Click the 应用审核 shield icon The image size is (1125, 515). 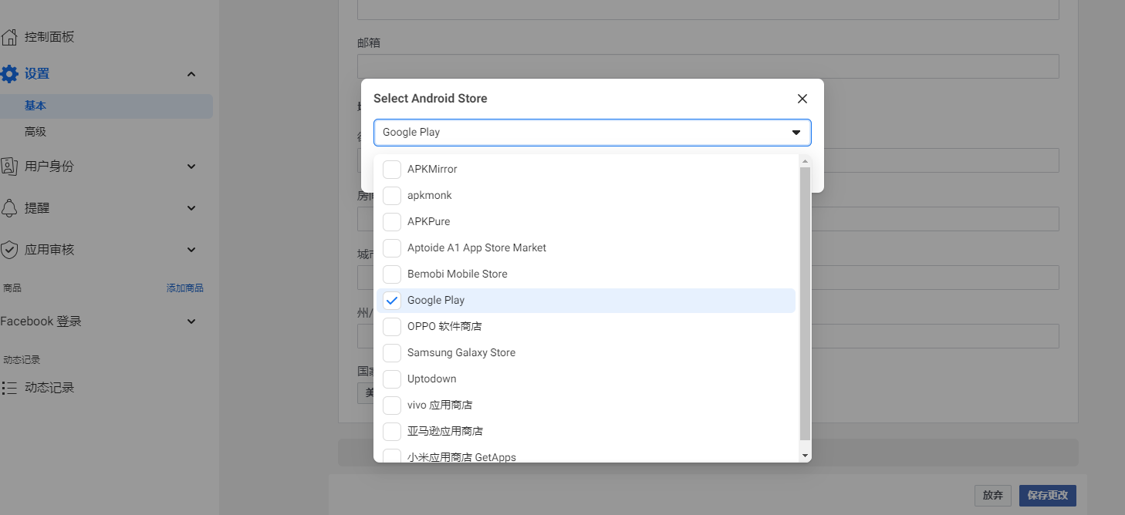pos(9,250)
